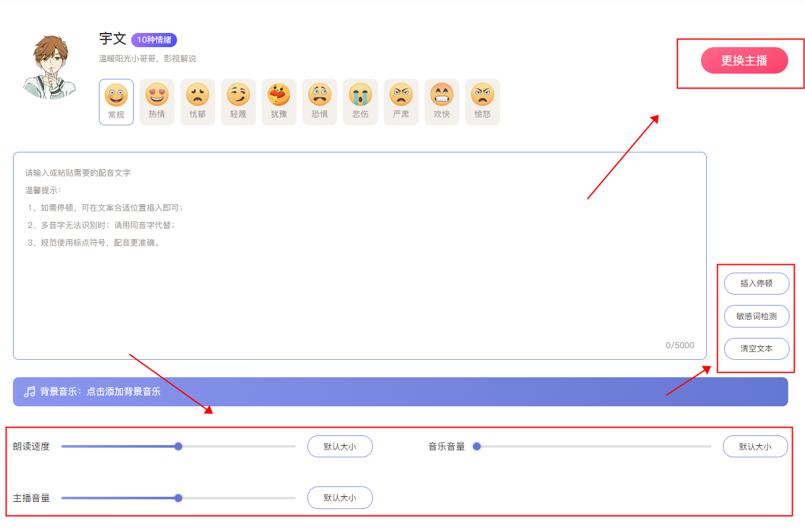
Task: Choose the 严肃 serious emotion face
Action: coord(401,101)
